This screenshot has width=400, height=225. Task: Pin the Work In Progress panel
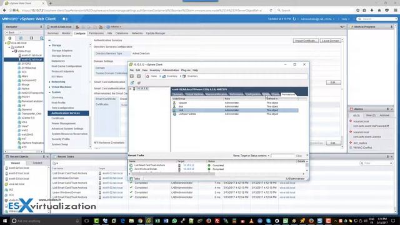tap(392, 27)
